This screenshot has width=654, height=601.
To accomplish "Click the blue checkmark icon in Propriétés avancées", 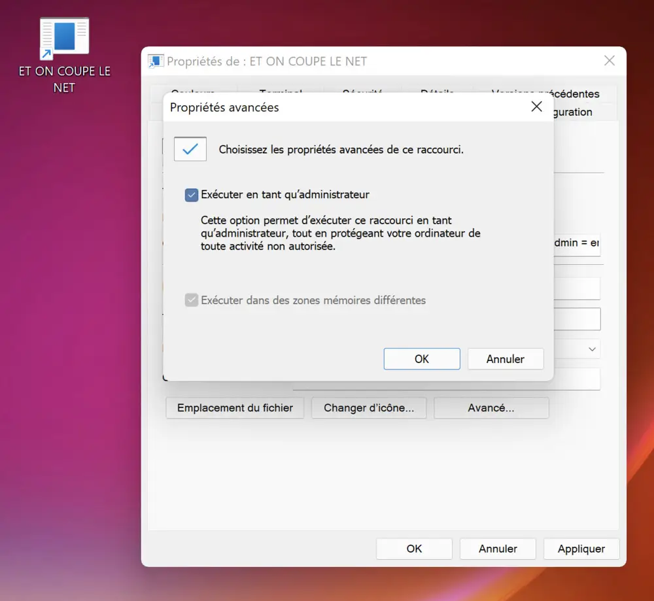I will (x=190, y=149).
